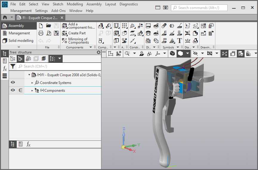The height and width of the screenshot is (170, 258).
Task: Click the Print Preview icon
Action: [x=49, y=33]
